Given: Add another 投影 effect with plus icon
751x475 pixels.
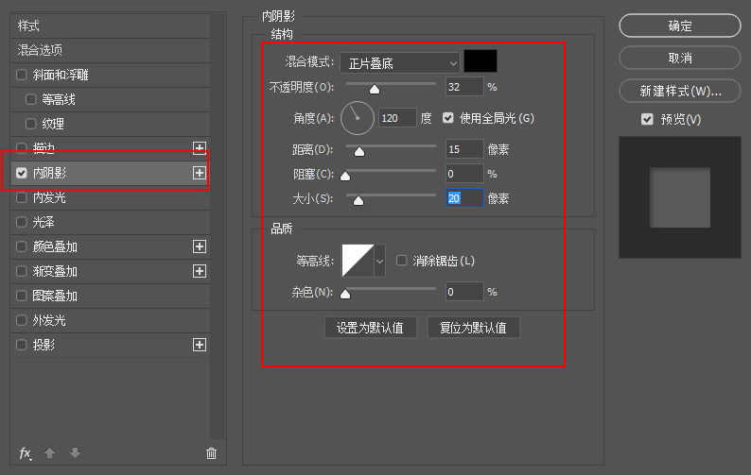Looking at the screenshot, I should point(200,345).
